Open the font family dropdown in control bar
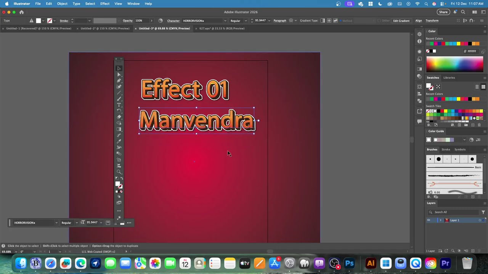This screenshot has height=274, width=488. [x=225, y=21]
